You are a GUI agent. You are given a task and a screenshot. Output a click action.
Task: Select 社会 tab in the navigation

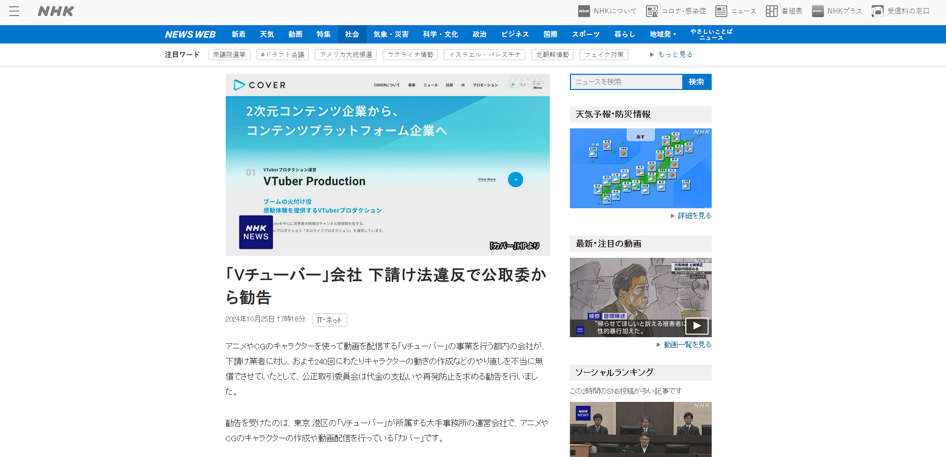[352, 34]
